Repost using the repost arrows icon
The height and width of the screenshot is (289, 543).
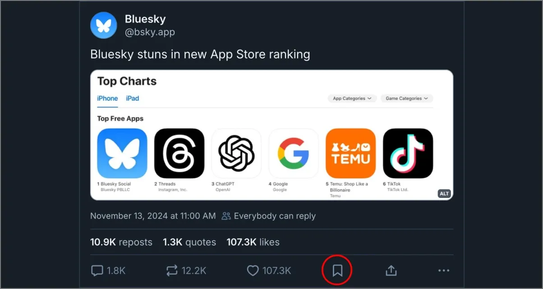point(172,271)
